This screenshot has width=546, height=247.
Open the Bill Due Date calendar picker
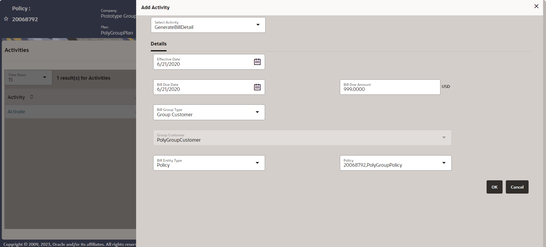click(x=257, y=87)
